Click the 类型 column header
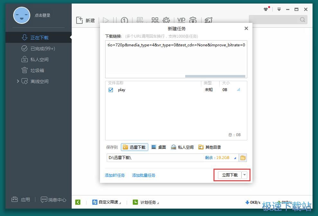 coord(207,83)
